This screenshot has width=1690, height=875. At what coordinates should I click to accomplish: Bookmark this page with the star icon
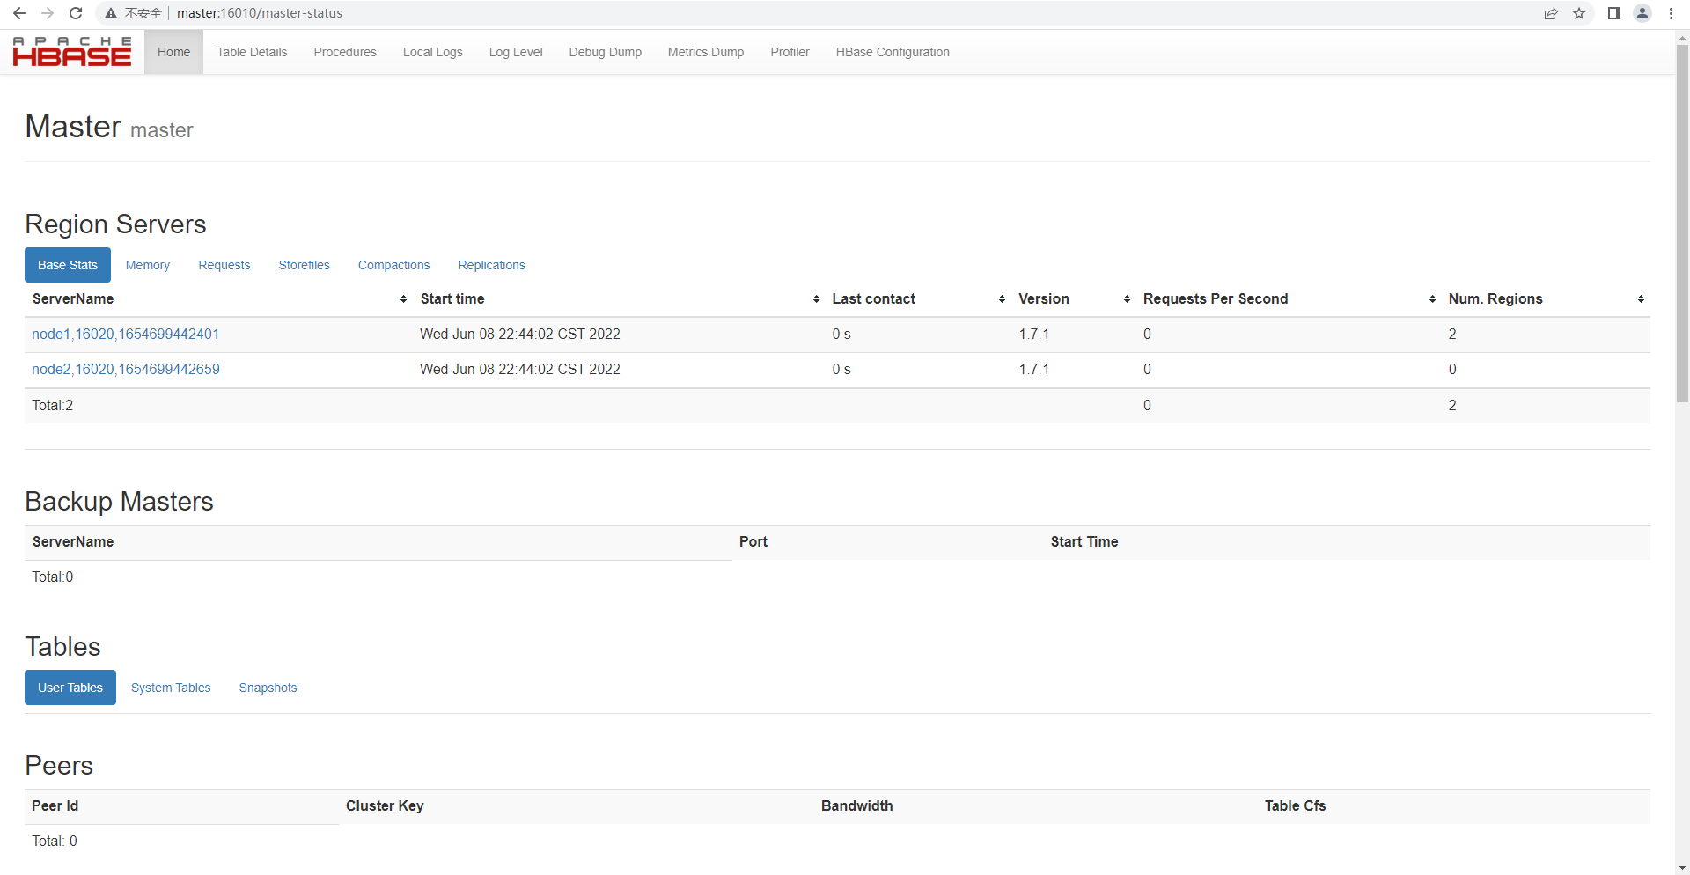(x=1579, y=13)
